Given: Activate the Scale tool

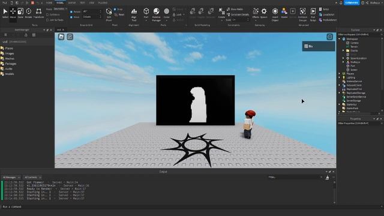Looking at the screenshot, I should pos(20,13).
